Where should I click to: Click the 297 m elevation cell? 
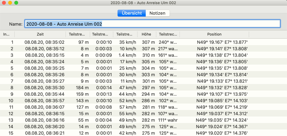pyautogui.click(x=148, y=87)
